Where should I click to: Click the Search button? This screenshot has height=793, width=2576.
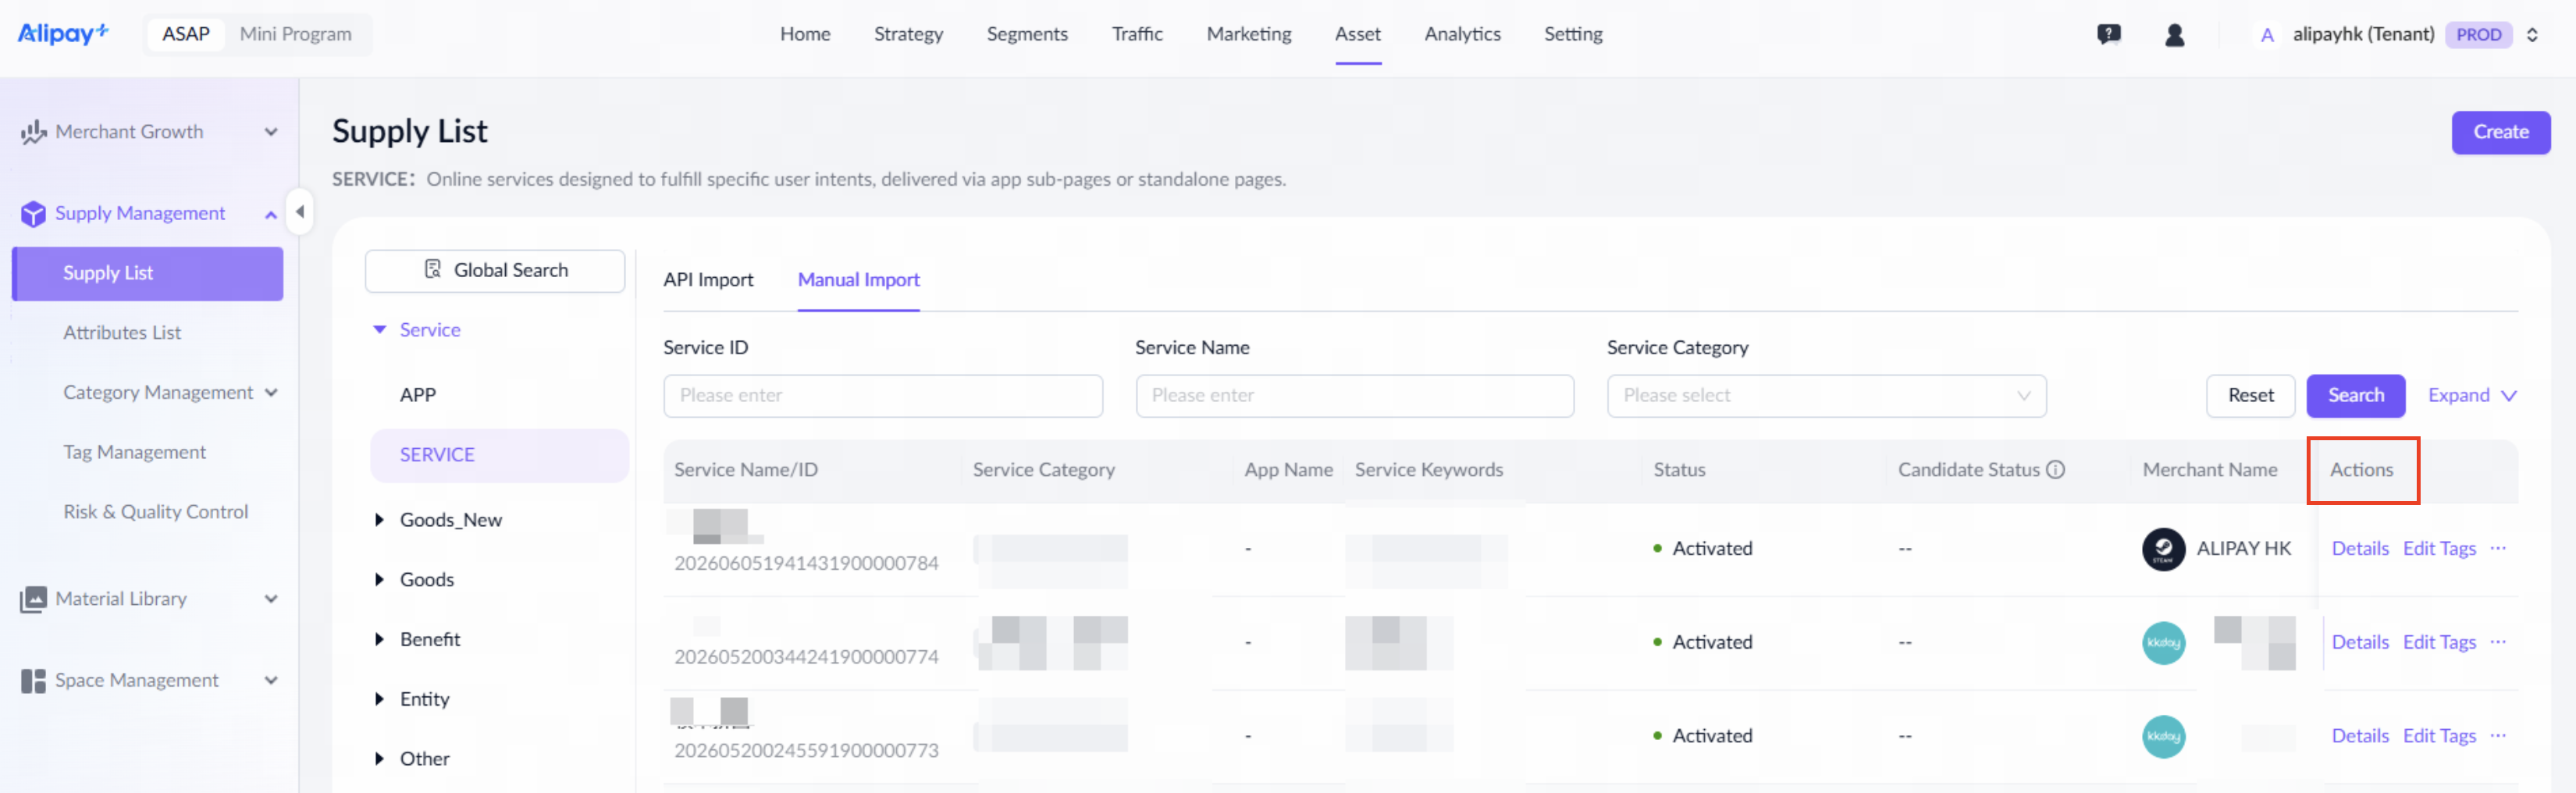pos(2355,396)
